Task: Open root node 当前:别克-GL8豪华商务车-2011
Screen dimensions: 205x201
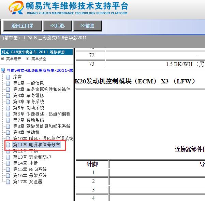Action: [40, 70]
